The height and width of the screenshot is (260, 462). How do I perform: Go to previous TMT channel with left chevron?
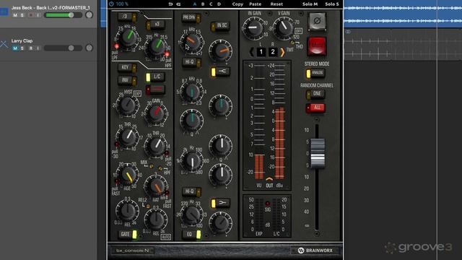(x=251, y=52)
